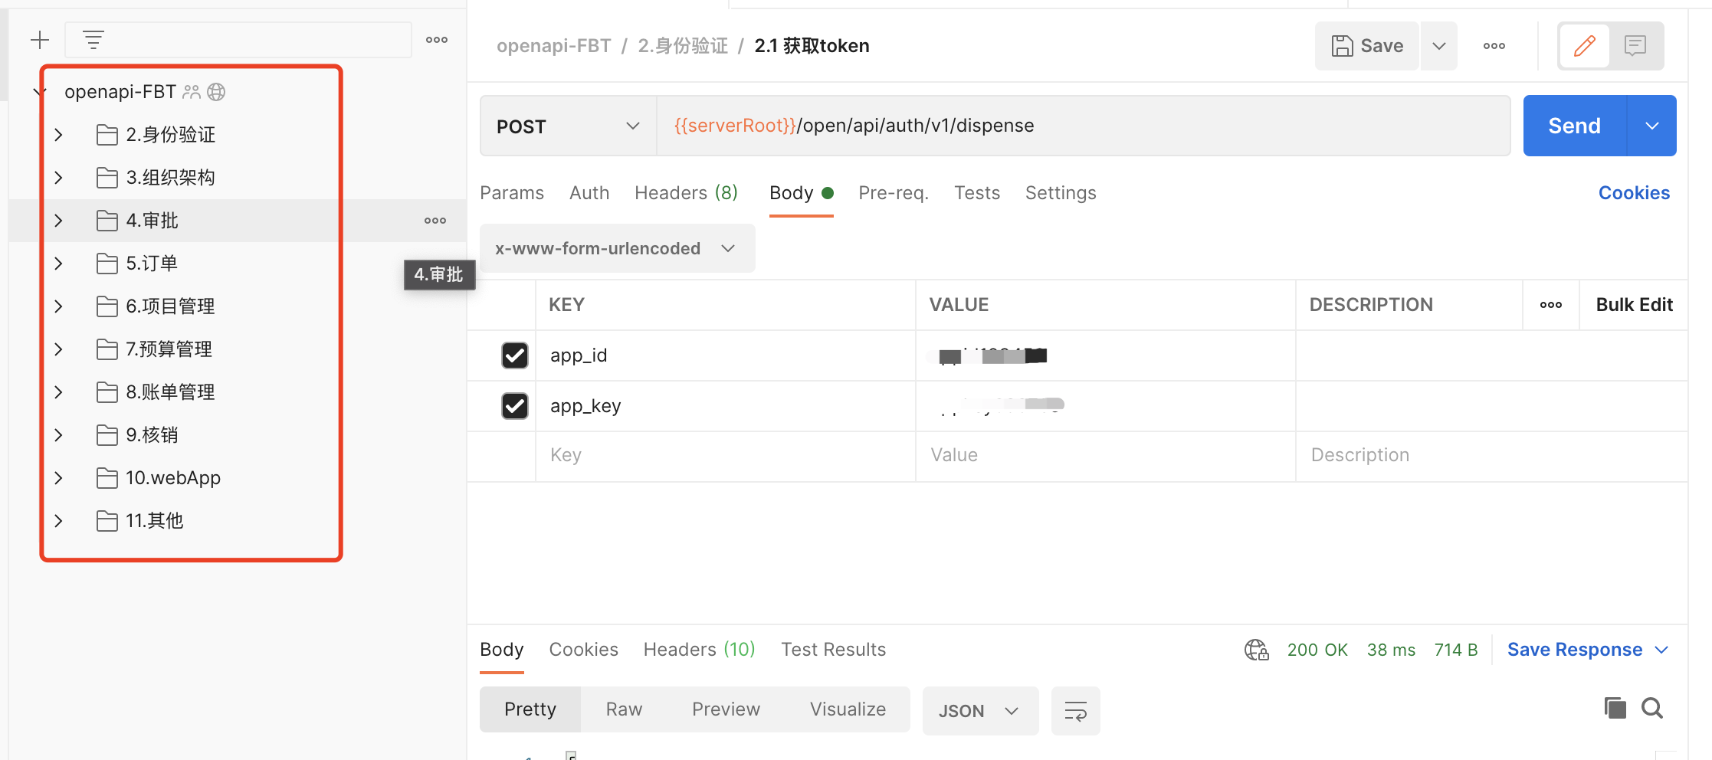1712x760 pixels.
Task: Open the POST method dropdown
Action: pos(568,126)
